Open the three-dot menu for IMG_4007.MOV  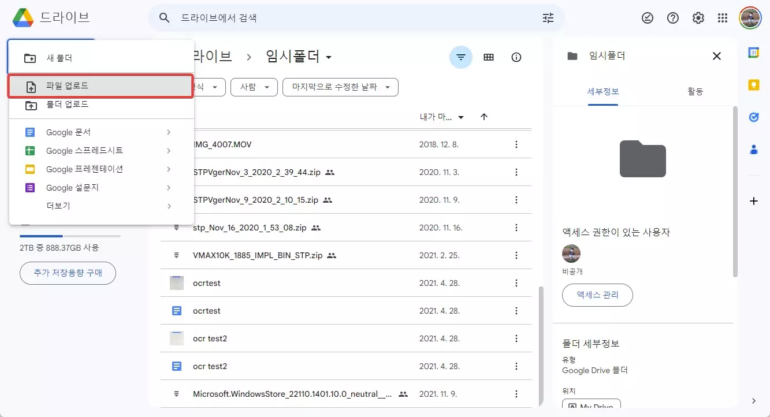tap(516, 144)
